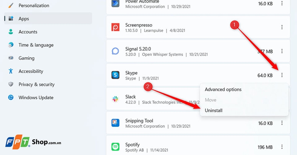Screen dimensions: 297x155
Task: Navigate to Accessibility settings
Action: pyautogui.click(x=48, y=71)
